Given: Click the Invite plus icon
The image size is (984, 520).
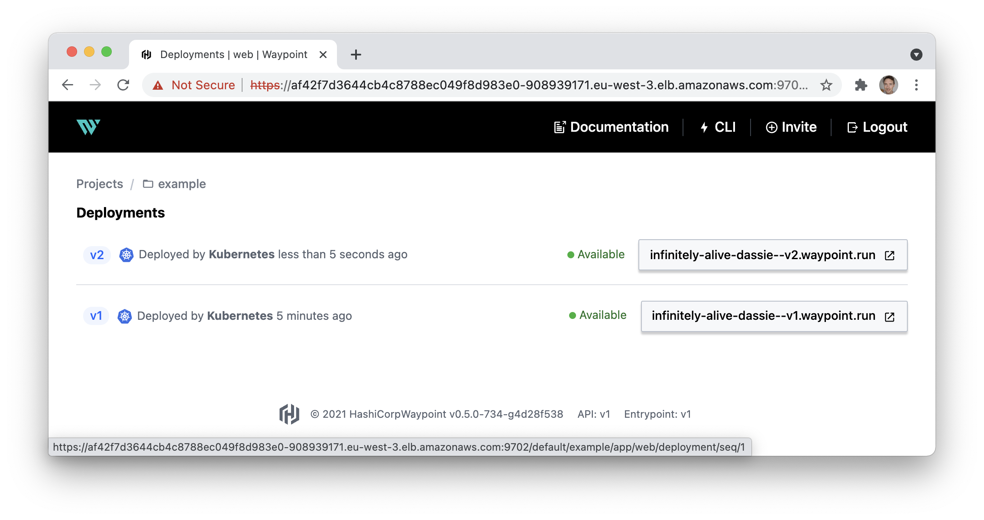Looking at the screenshot, I should pyautogui.click(x=772, y=127).
